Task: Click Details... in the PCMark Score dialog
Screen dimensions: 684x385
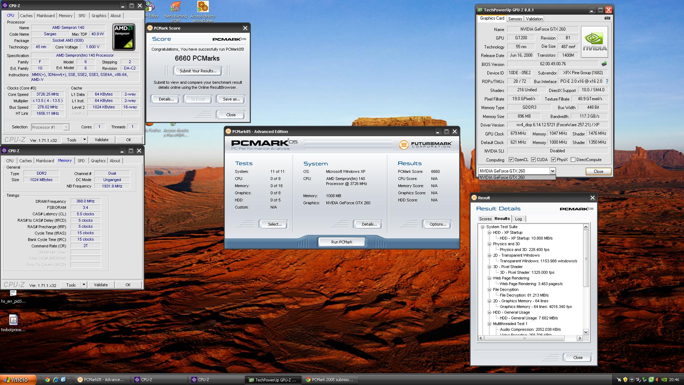Action: coord(166,99)
